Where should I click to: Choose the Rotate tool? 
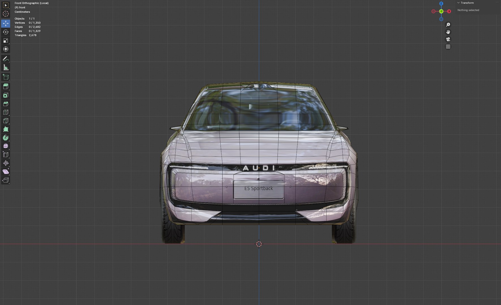(x=6, y=32)
